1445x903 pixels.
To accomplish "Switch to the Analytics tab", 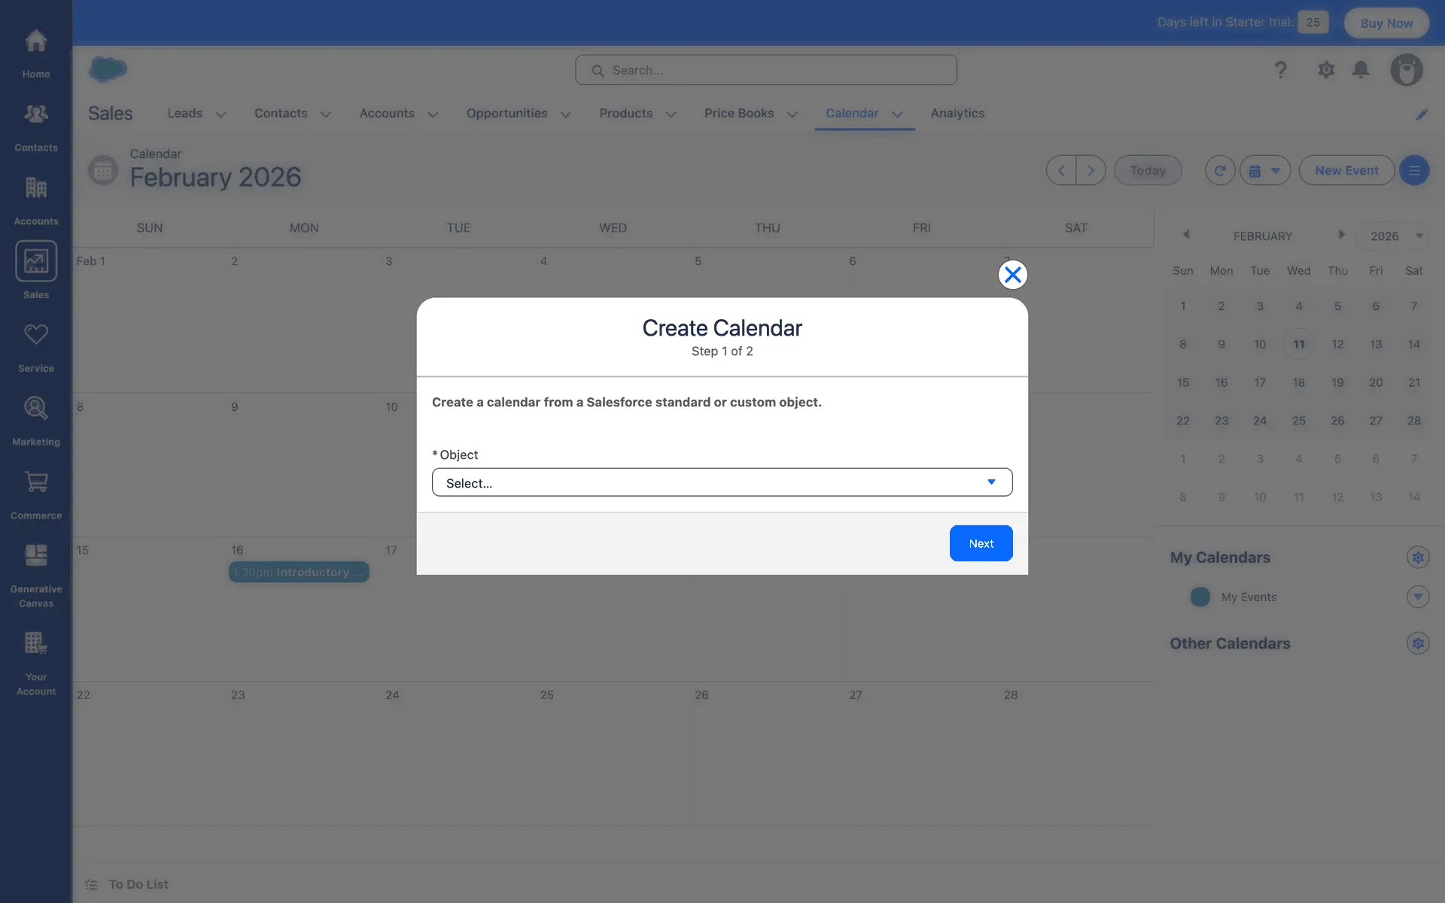I will coord(957,114).
